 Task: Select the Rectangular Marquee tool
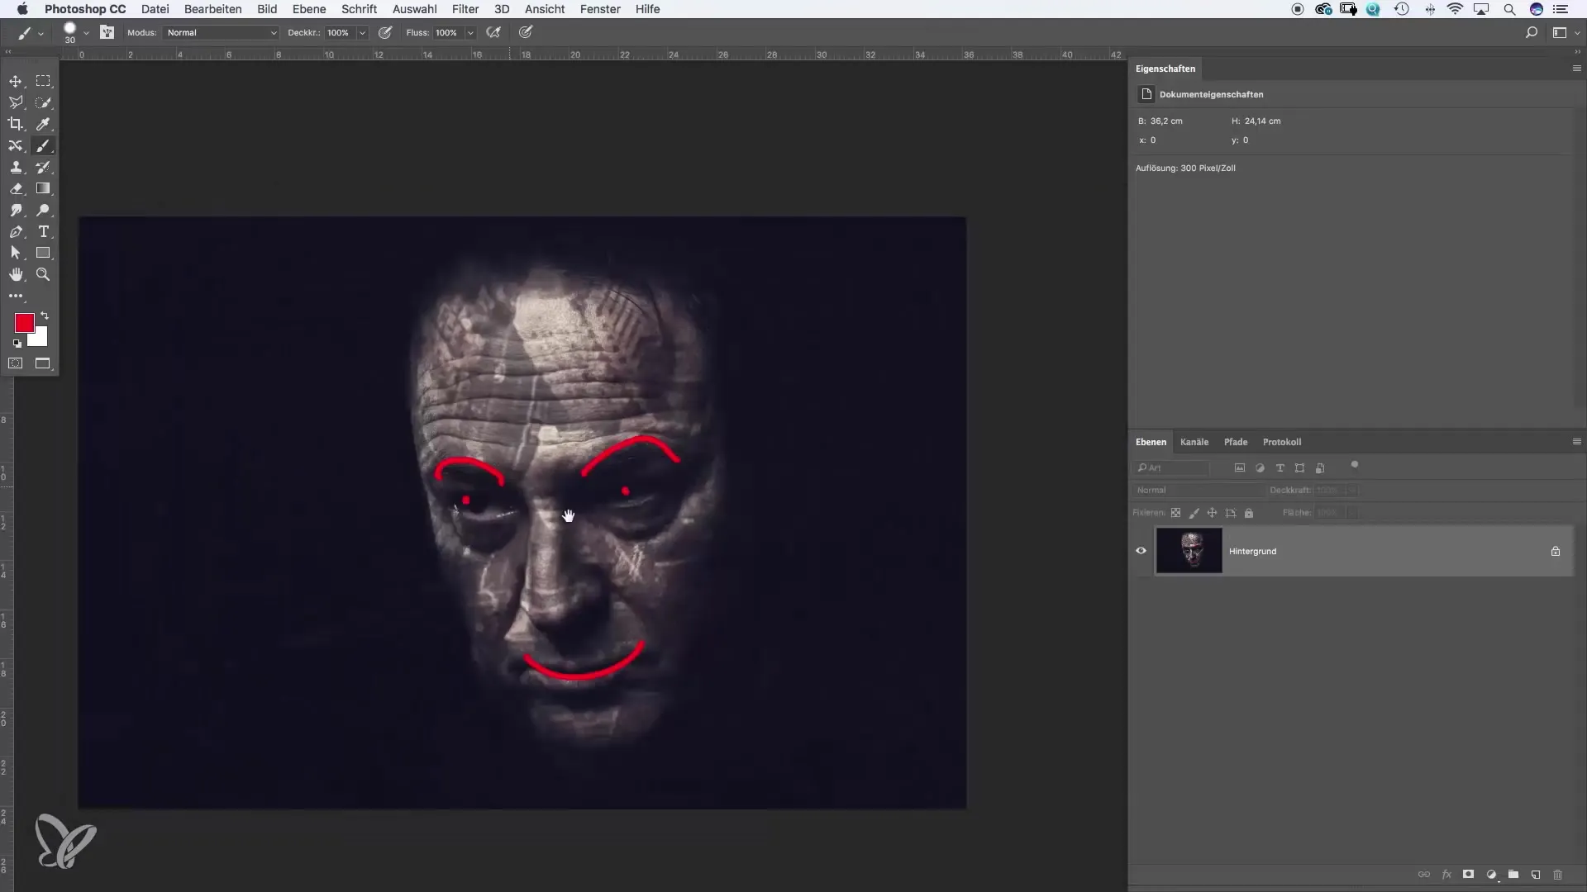point(43,81)
